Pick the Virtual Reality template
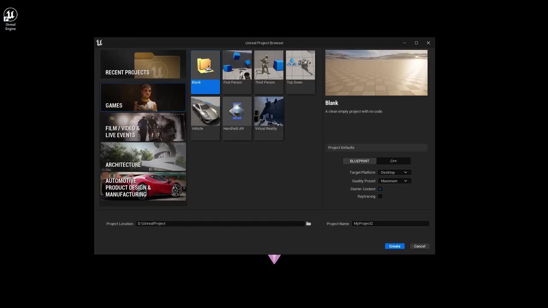The width and height of the screenshot is (548, 308). pyautogui.click(x=269, y=118)
